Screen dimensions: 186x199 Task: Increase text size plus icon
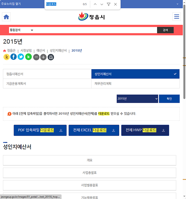[x=43, y=57]
